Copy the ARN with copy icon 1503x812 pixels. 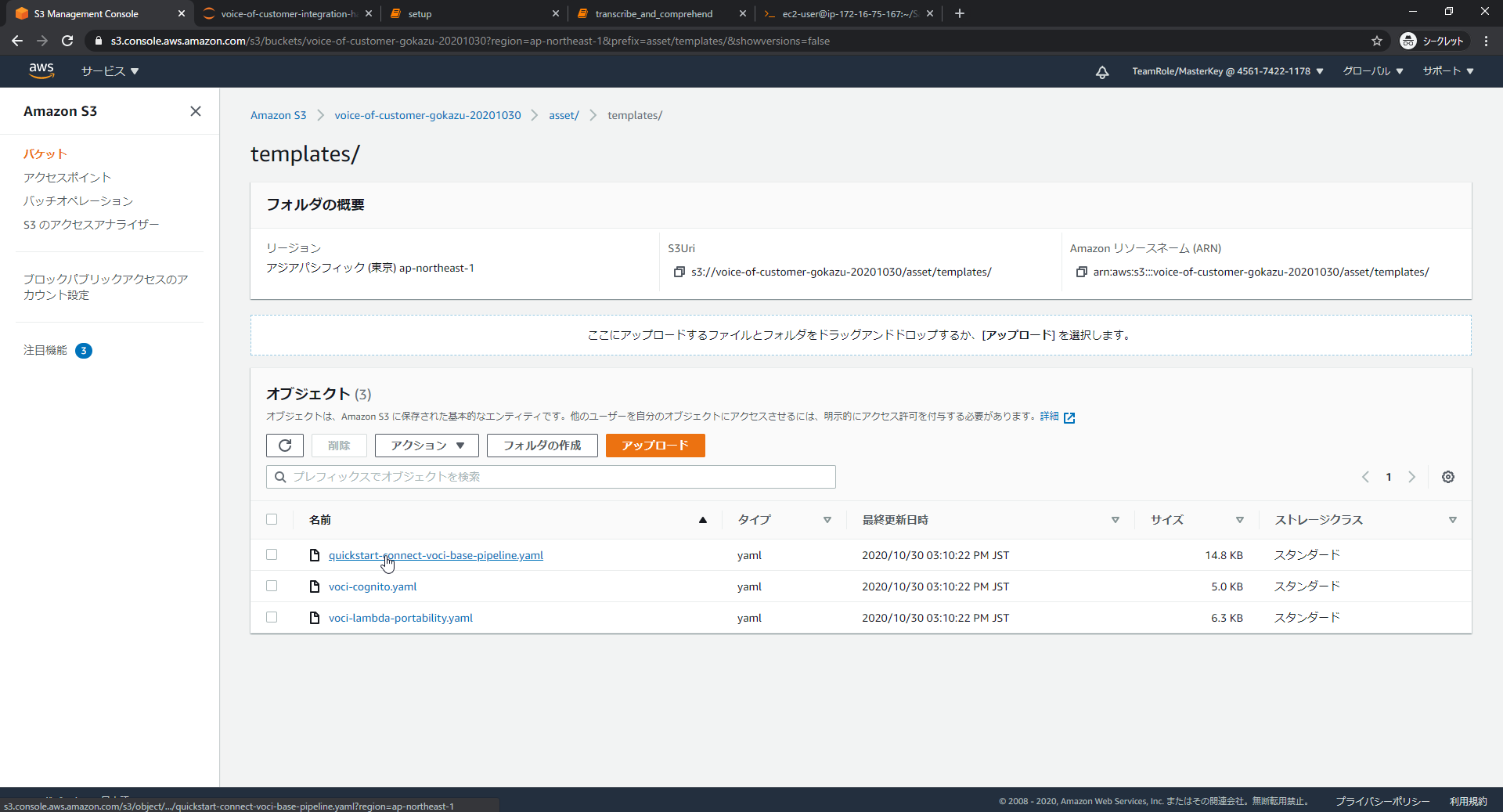pos(1081,272)
